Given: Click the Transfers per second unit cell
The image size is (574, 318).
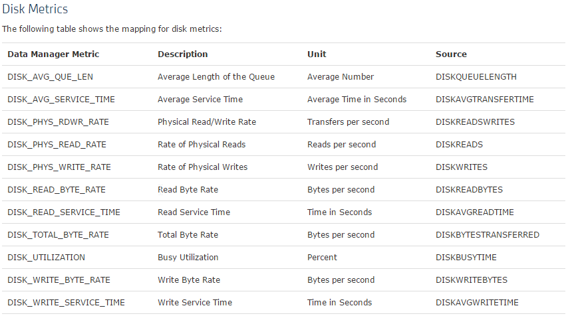Looking at the screenshot, I should click(x=348, y=122).
